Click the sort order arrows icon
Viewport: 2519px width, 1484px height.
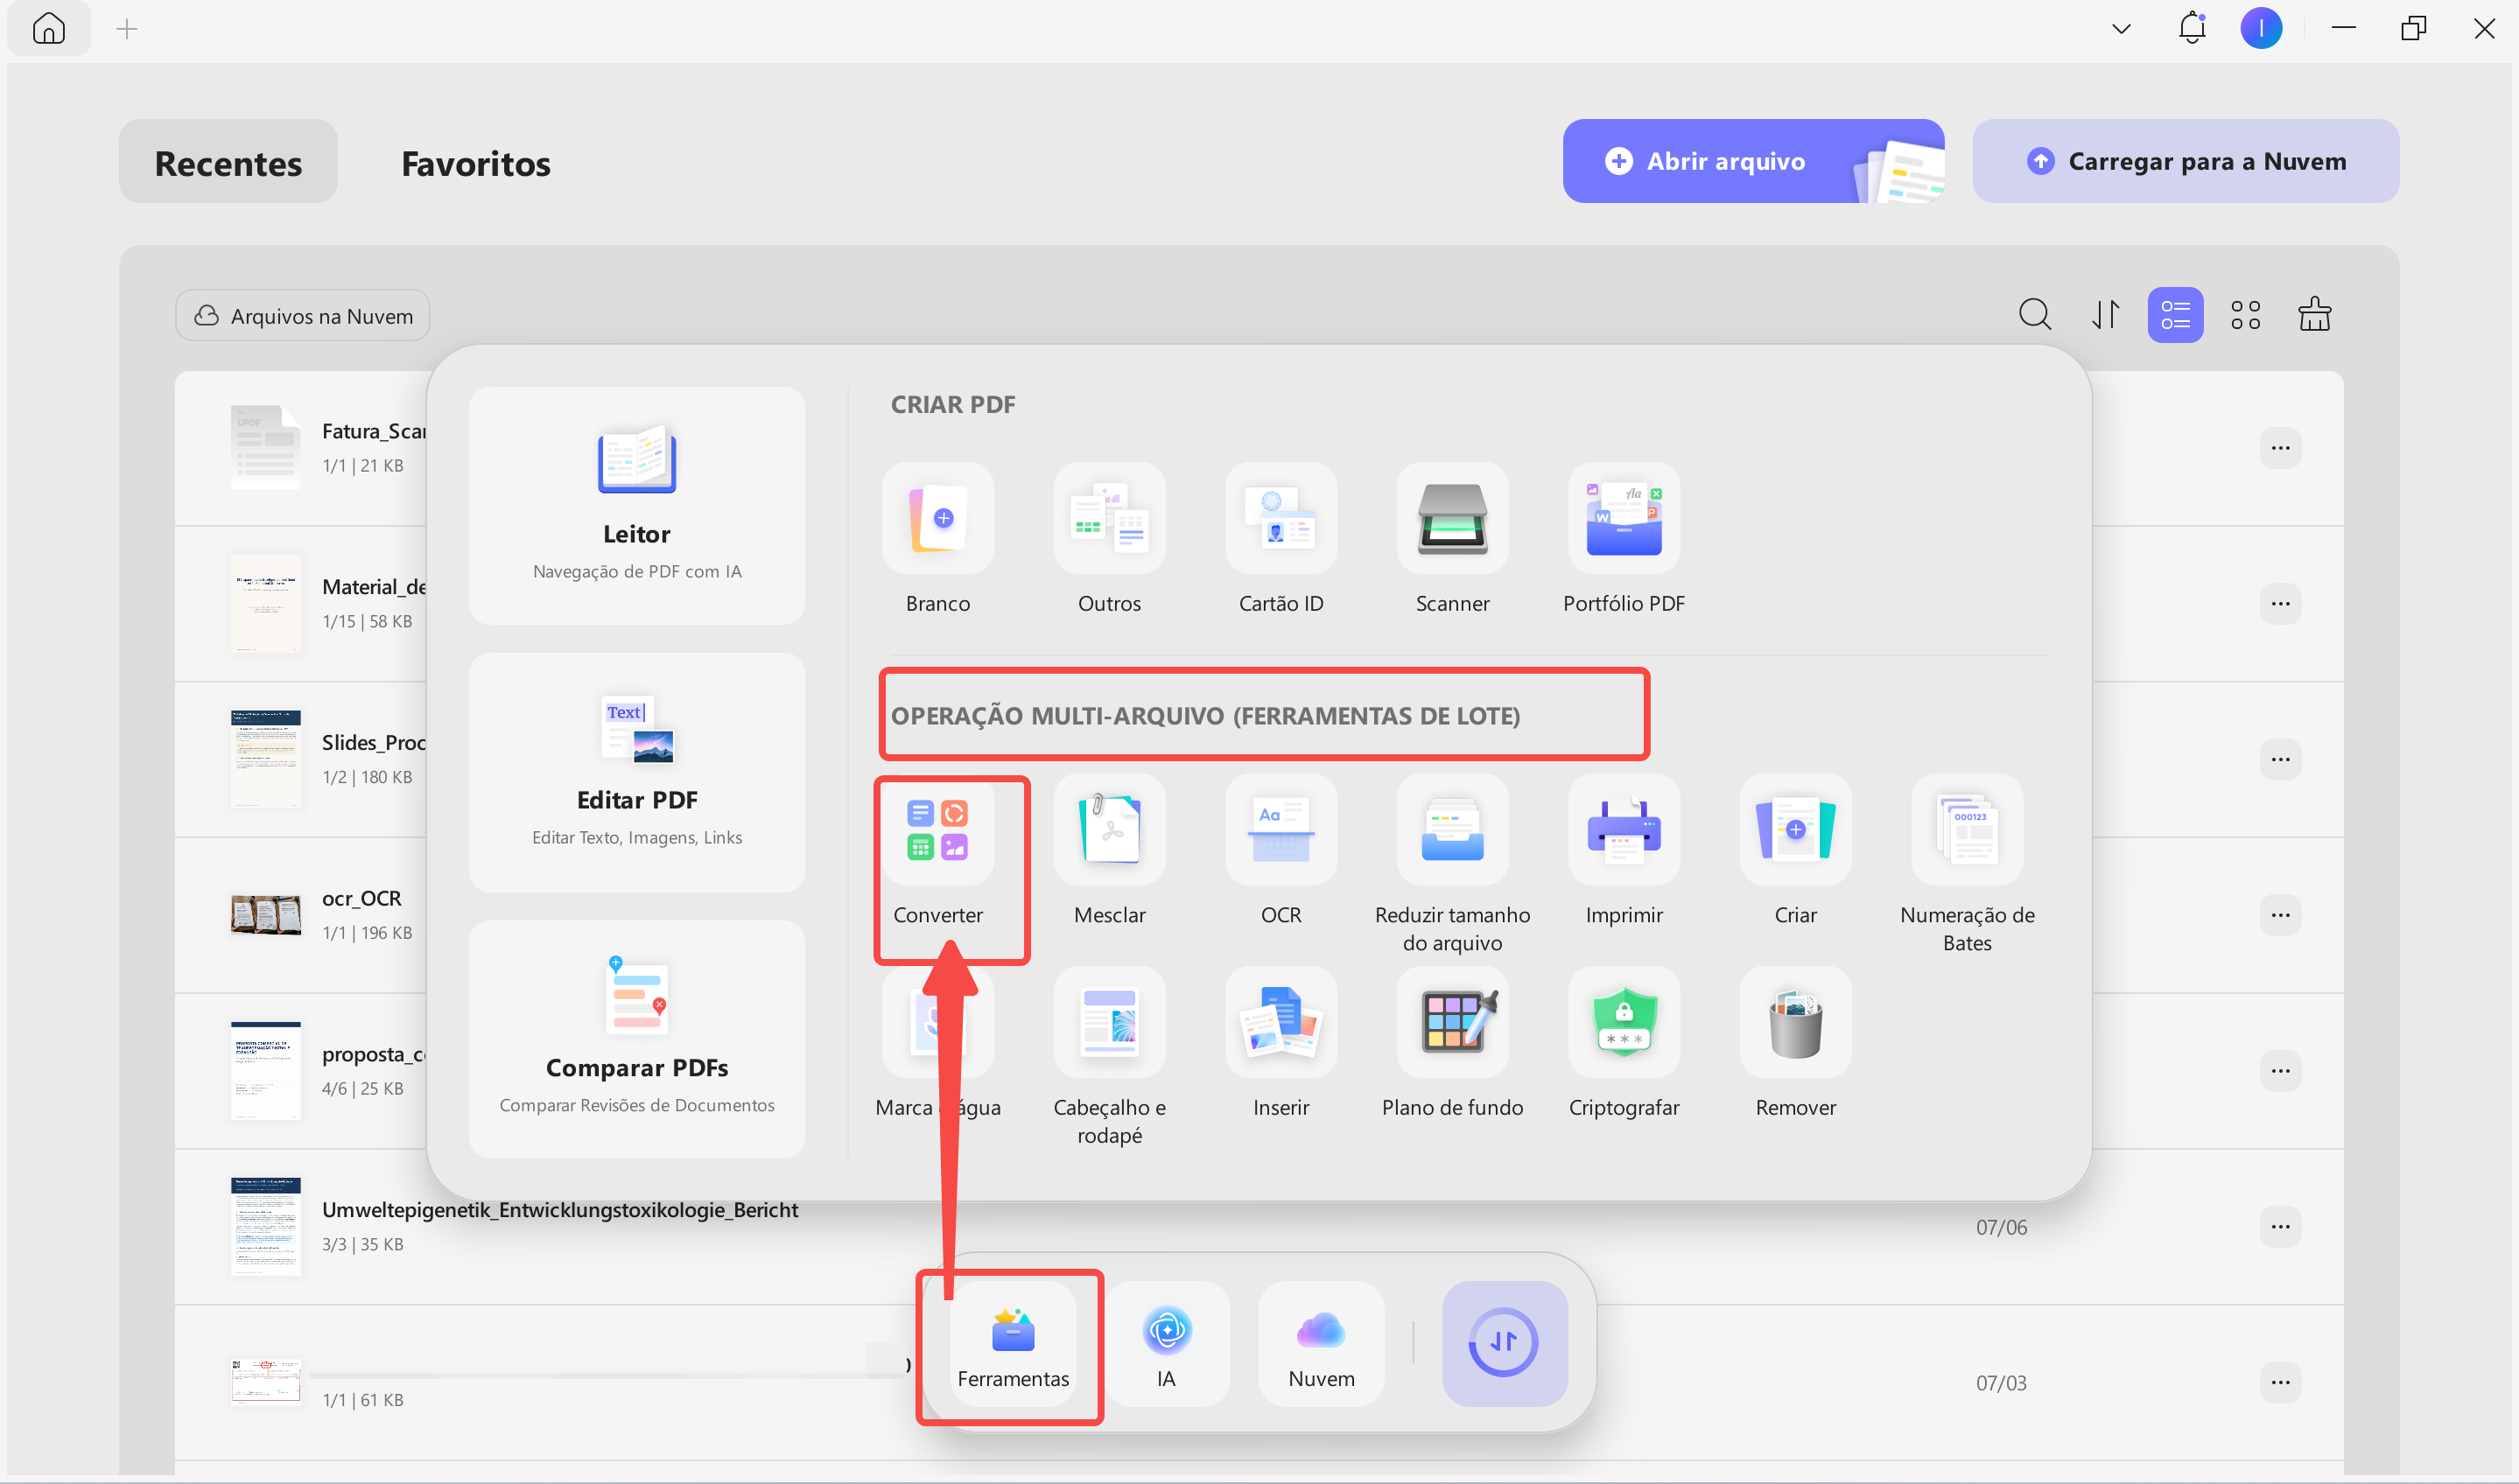2105,315
